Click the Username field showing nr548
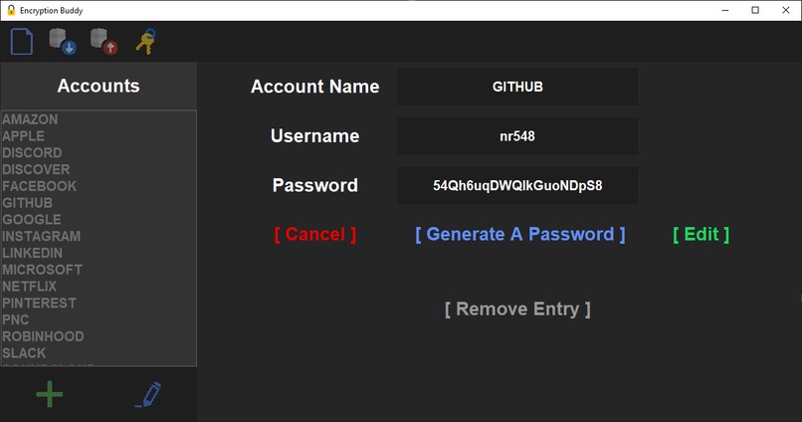The width and height of the screenshot is (802, 422). (517, 136)
